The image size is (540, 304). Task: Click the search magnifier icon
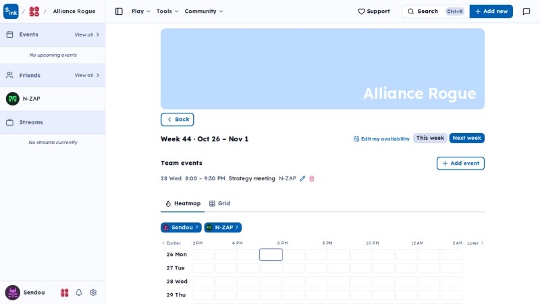click(x=410, y=11)
